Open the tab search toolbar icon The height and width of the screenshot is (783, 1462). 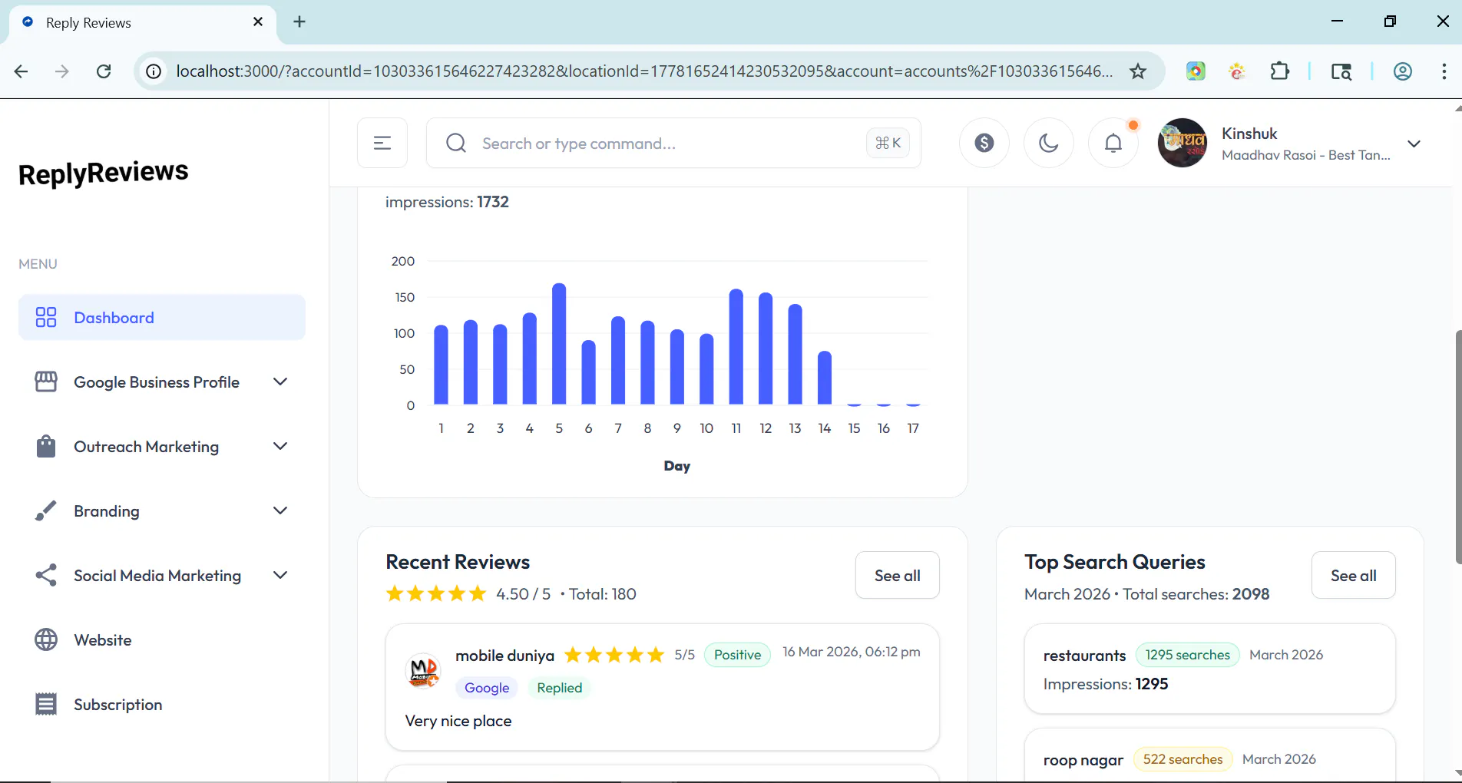tap(1341, 71)
